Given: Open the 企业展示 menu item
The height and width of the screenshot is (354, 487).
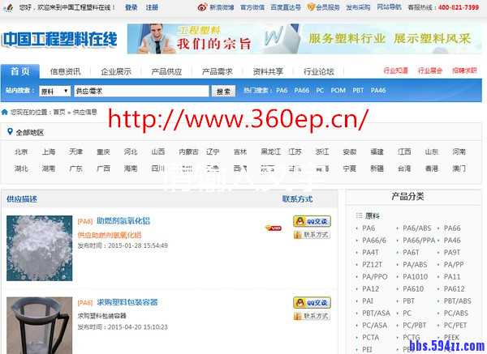Looking at the screenshot, I should tap(116, 71).
